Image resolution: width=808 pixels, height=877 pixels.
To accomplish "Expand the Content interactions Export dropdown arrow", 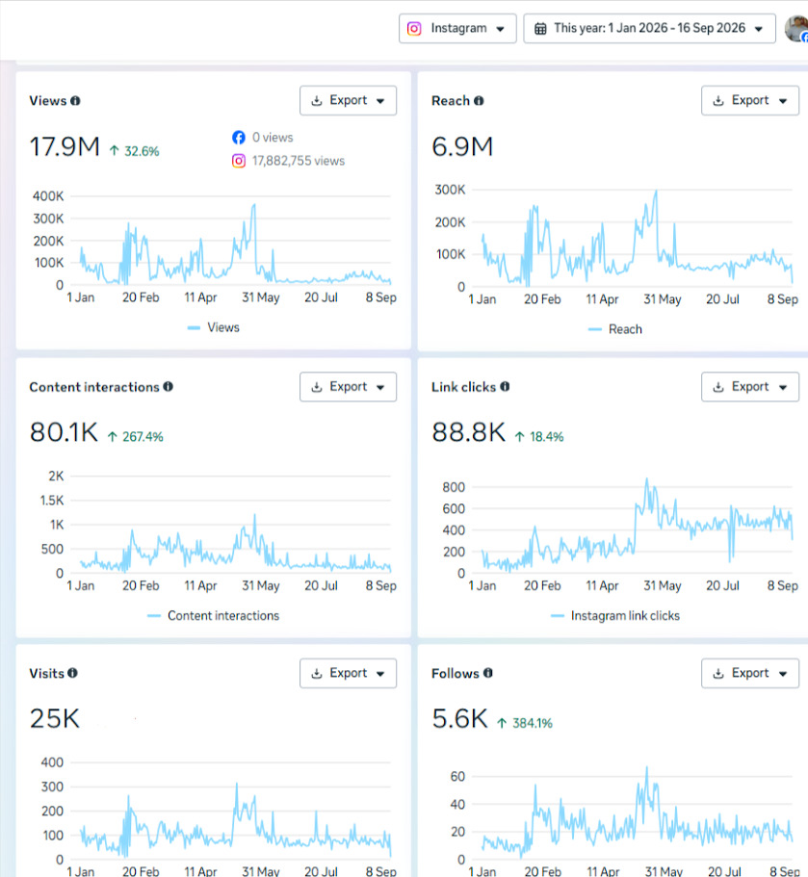I will [x=380, y=388].
